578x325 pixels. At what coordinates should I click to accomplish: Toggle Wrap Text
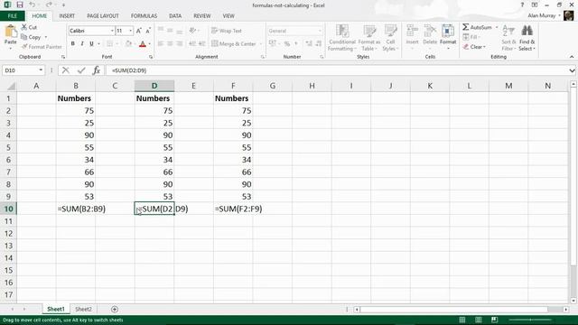[227, 31]
